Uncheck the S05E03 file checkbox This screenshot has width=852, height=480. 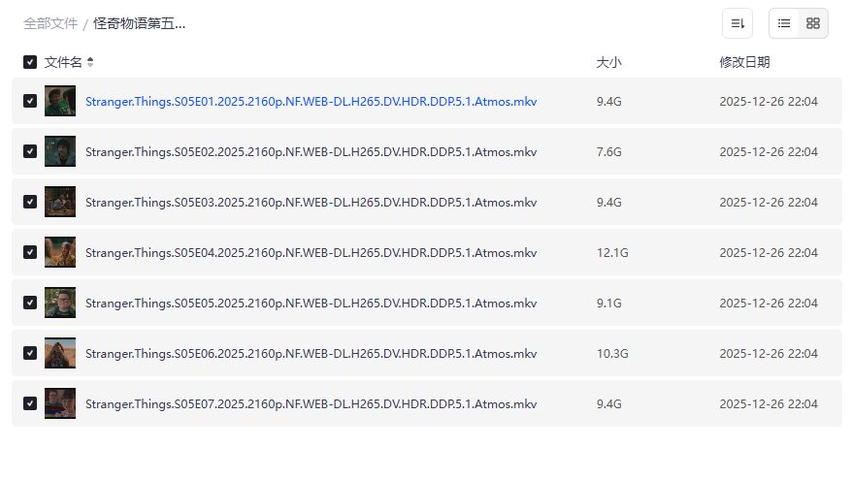(x=30, y=202)
